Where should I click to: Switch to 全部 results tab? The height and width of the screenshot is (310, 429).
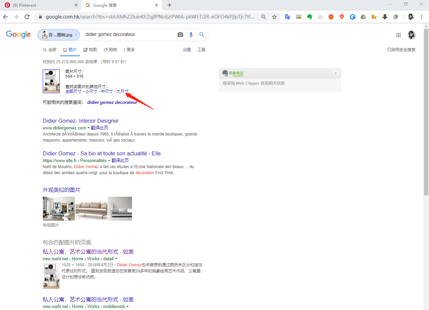pyautogui.click(x=50, y=50)
